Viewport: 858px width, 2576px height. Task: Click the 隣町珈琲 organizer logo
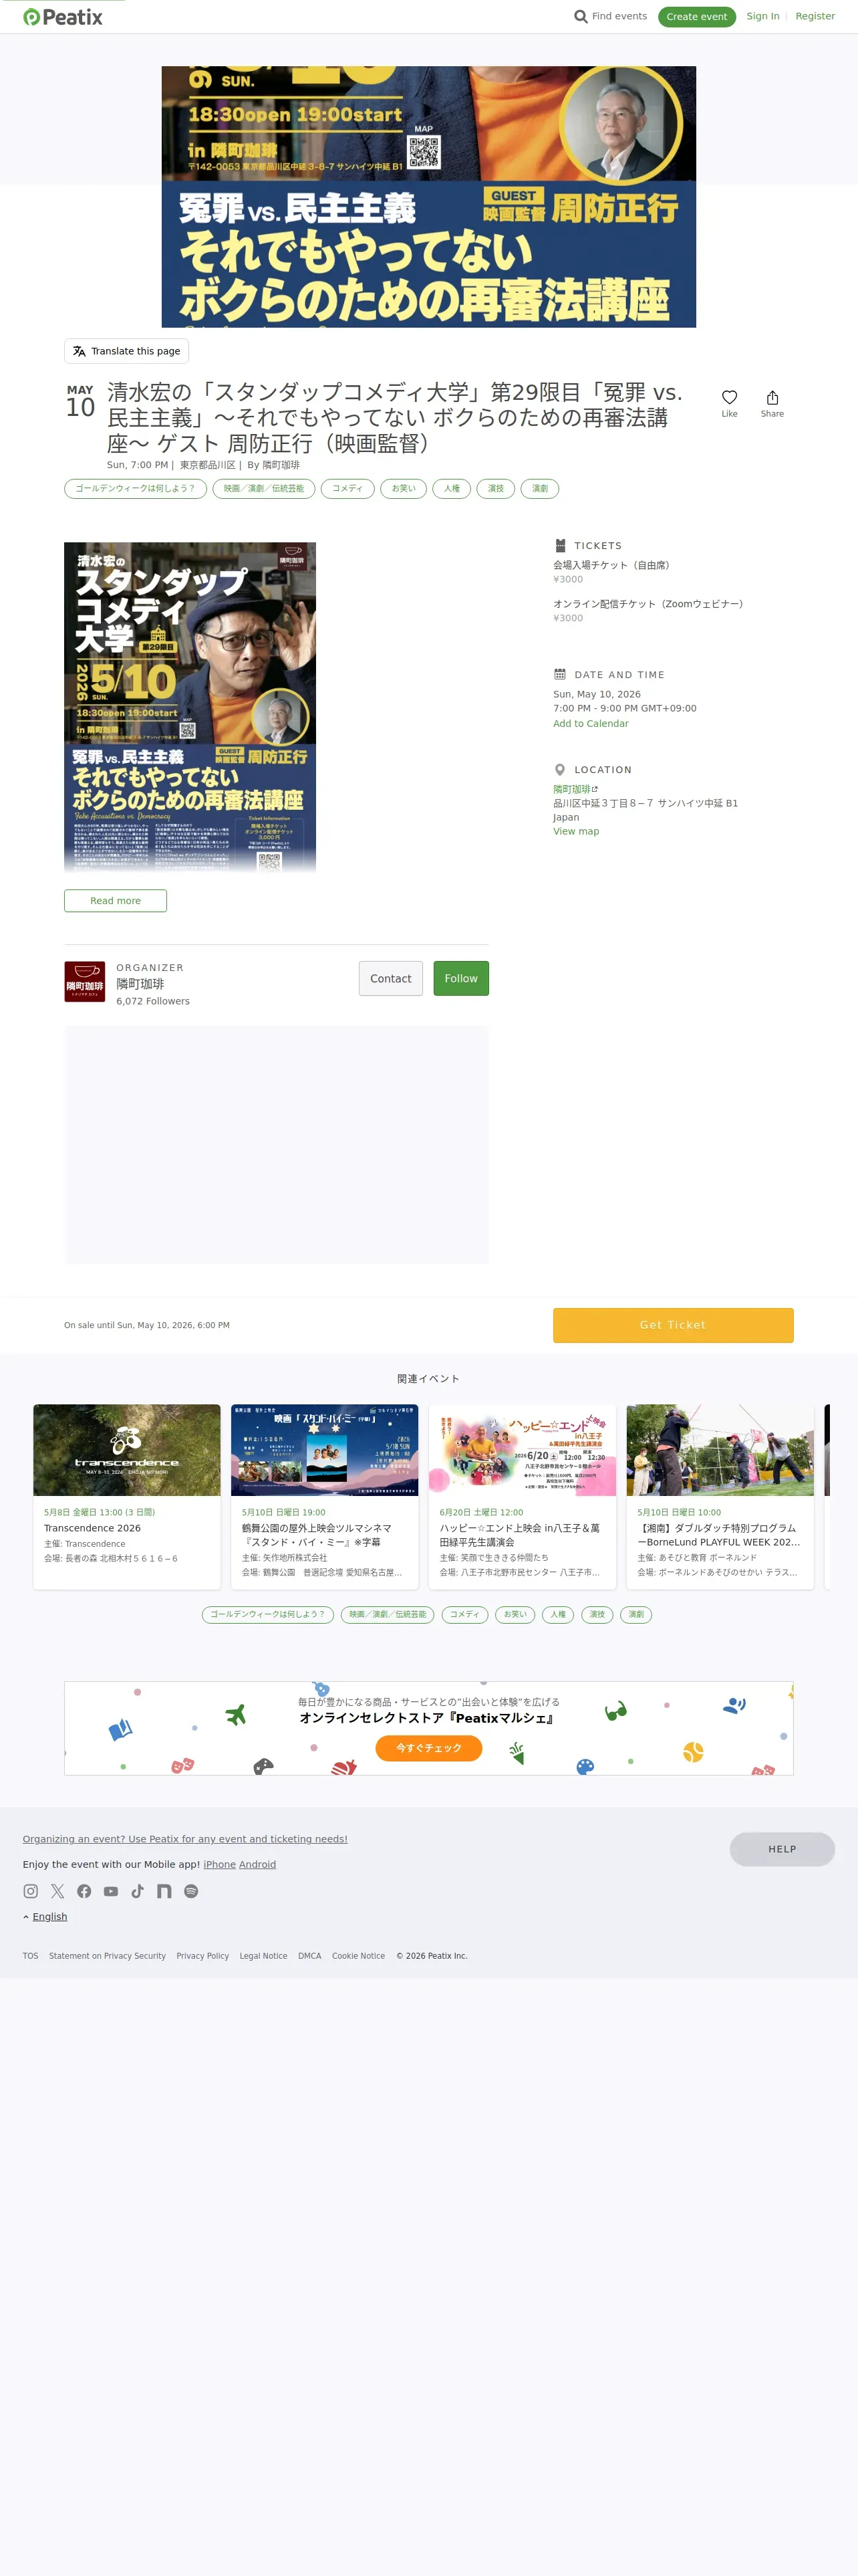pyautogui.click(x=85, y=982)
